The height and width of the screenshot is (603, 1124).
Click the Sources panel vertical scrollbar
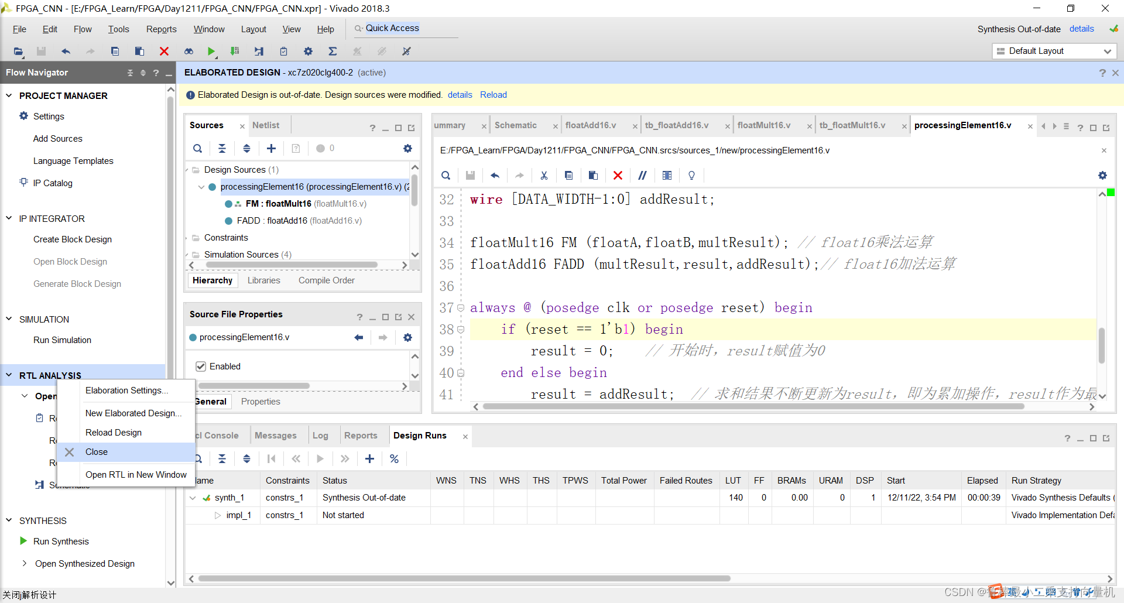click(x=414, y=190)
